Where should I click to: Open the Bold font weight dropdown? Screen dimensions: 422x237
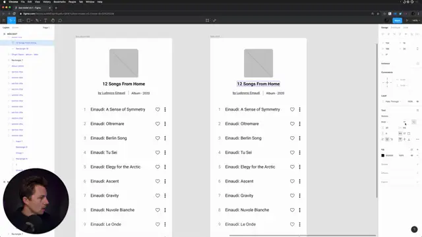(384, 122)
